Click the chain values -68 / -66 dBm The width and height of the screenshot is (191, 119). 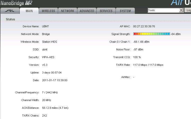click(x=141, y=42)
